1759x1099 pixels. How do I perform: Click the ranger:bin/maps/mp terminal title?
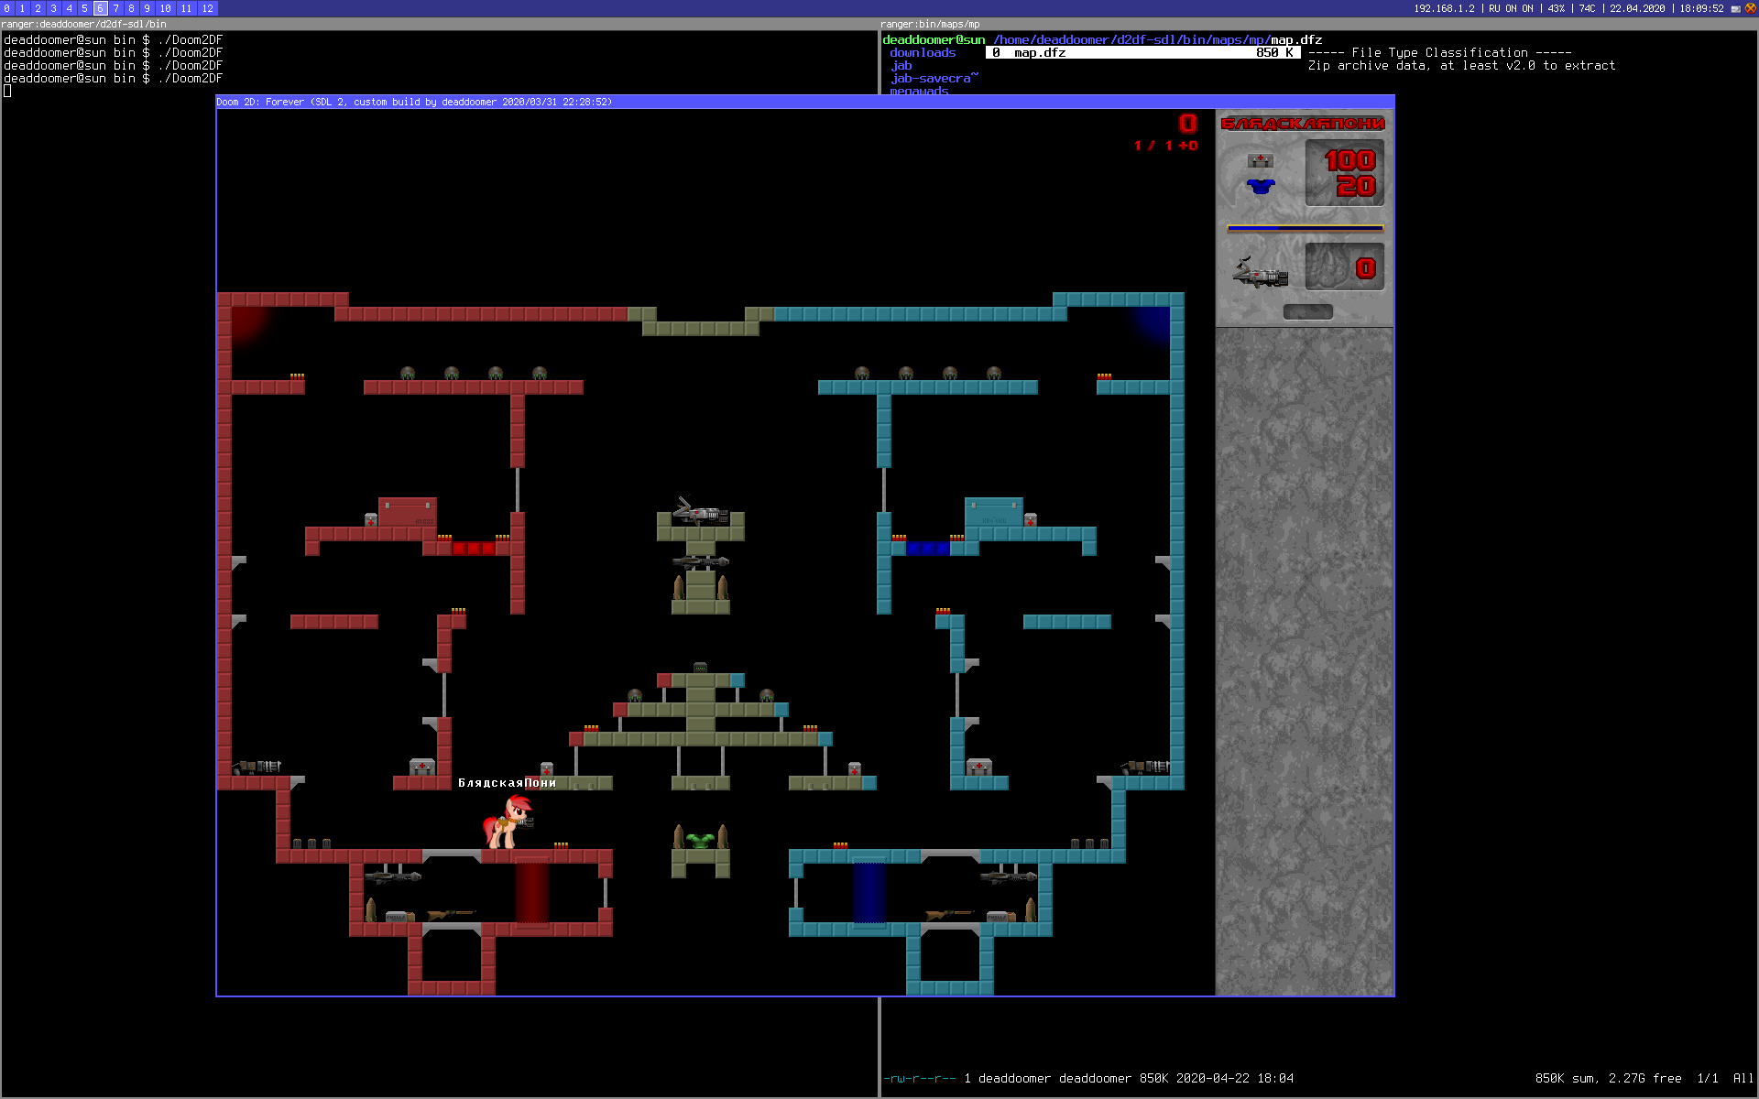[930, 25]
